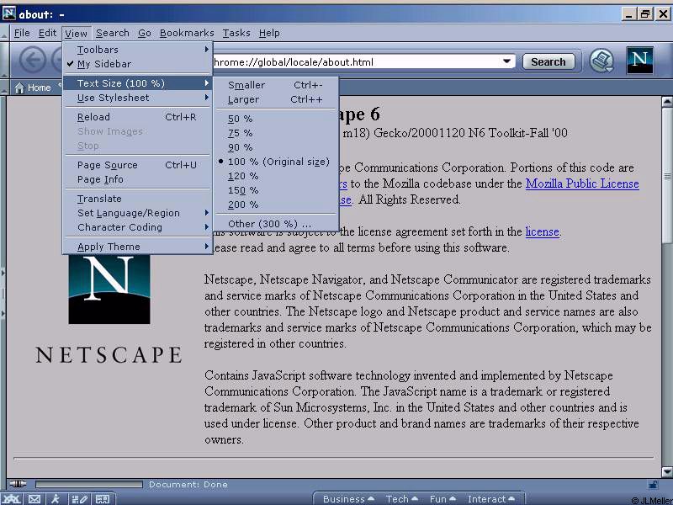Set text size to 120 %
The height and width of the screenshot is (505, 673).
click(277, 176)
